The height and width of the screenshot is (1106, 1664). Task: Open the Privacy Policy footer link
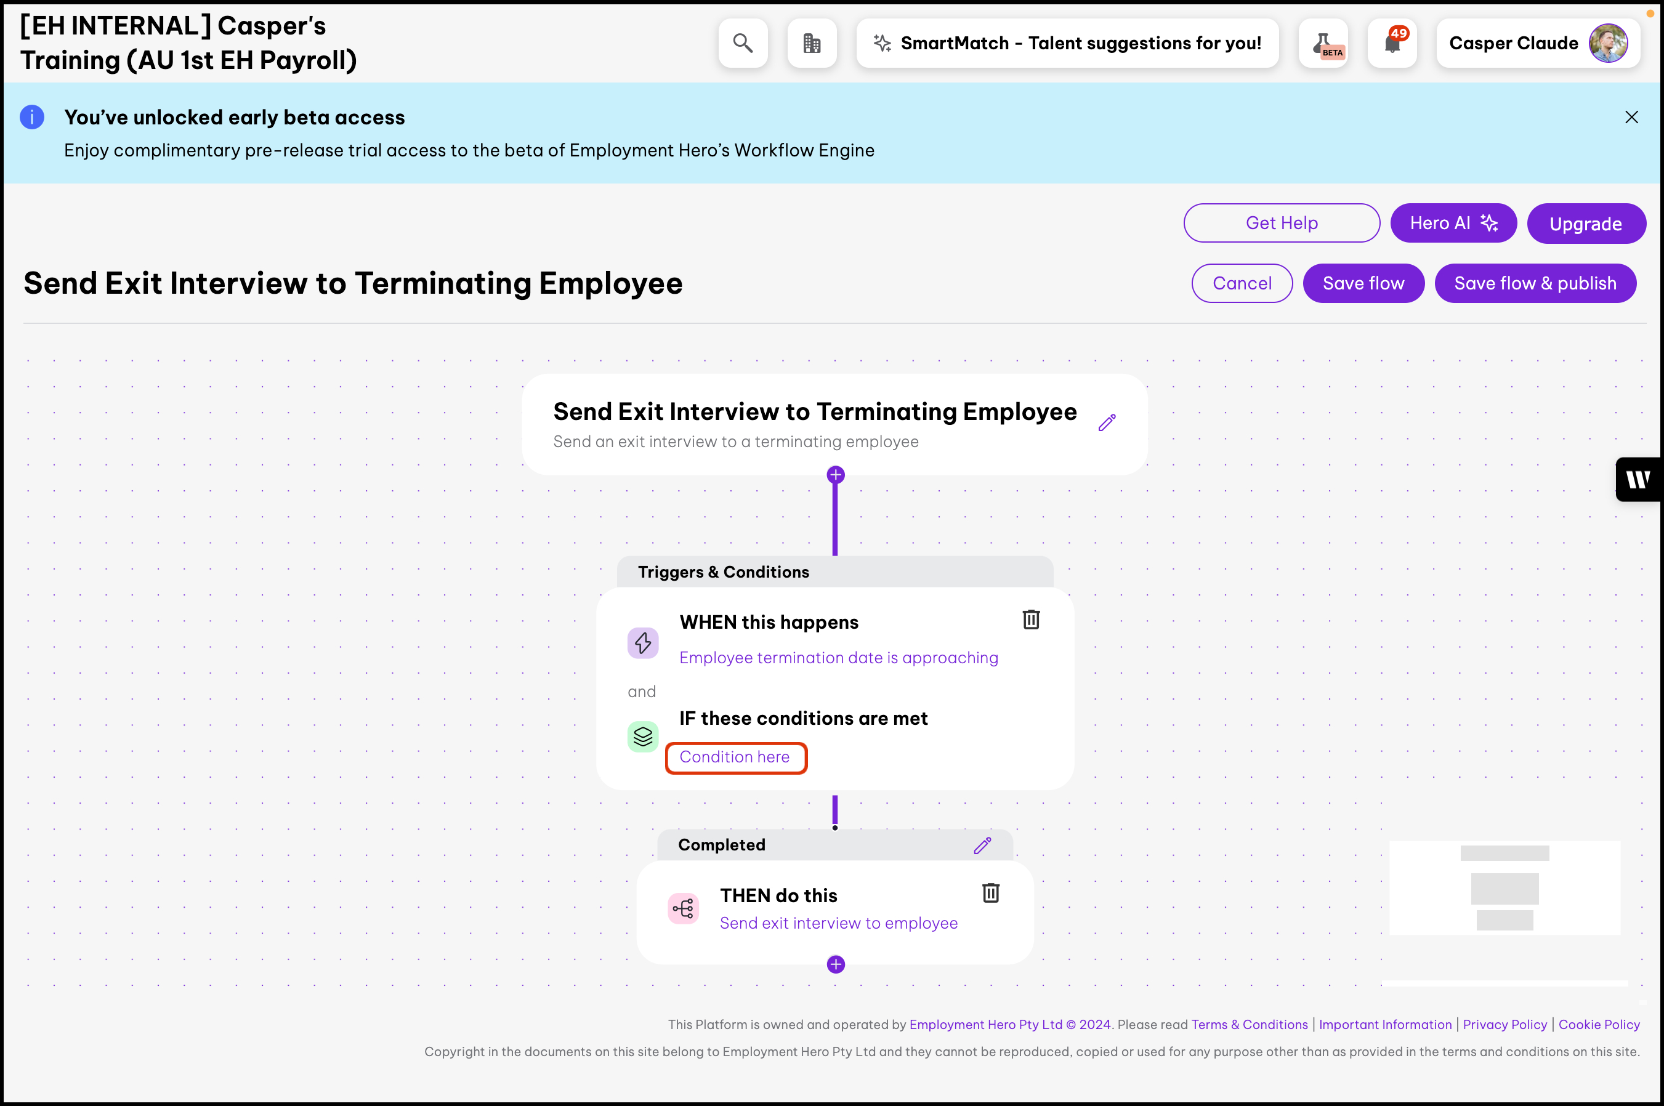pos(1504,1024)
